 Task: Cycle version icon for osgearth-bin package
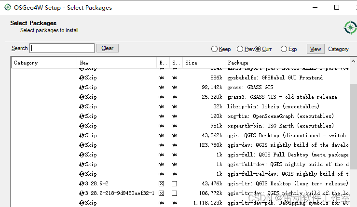82,126
